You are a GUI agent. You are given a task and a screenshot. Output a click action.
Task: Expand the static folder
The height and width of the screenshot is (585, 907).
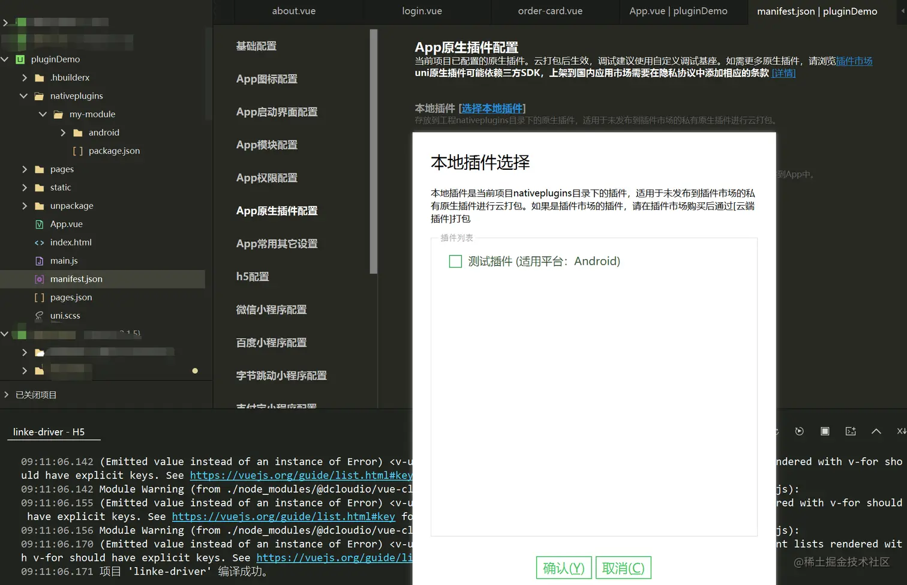click(24, 188)
